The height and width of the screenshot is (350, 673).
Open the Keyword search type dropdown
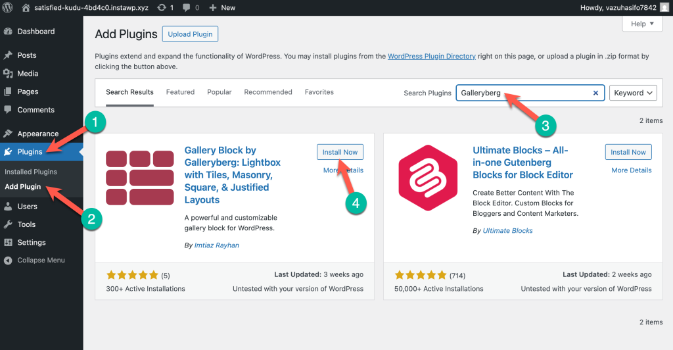tap(633, 93)
